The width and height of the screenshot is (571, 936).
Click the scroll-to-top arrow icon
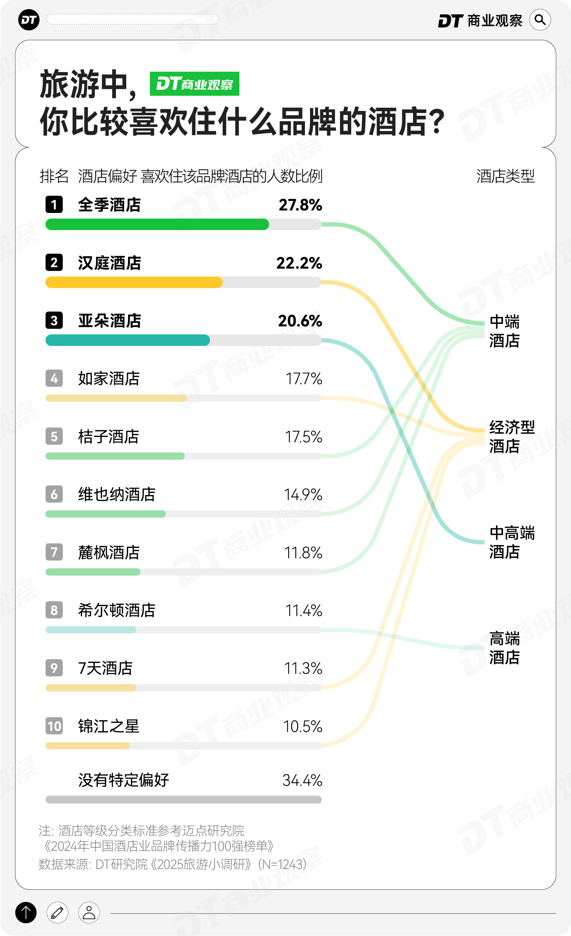26,912
